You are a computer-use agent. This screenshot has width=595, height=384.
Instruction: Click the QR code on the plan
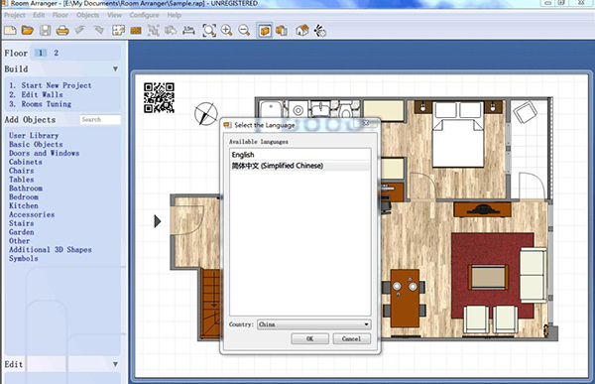[x=159, y=98]
